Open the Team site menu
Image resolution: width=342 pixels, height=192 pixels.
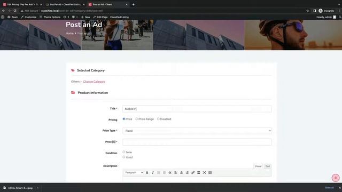pos(12,17)
